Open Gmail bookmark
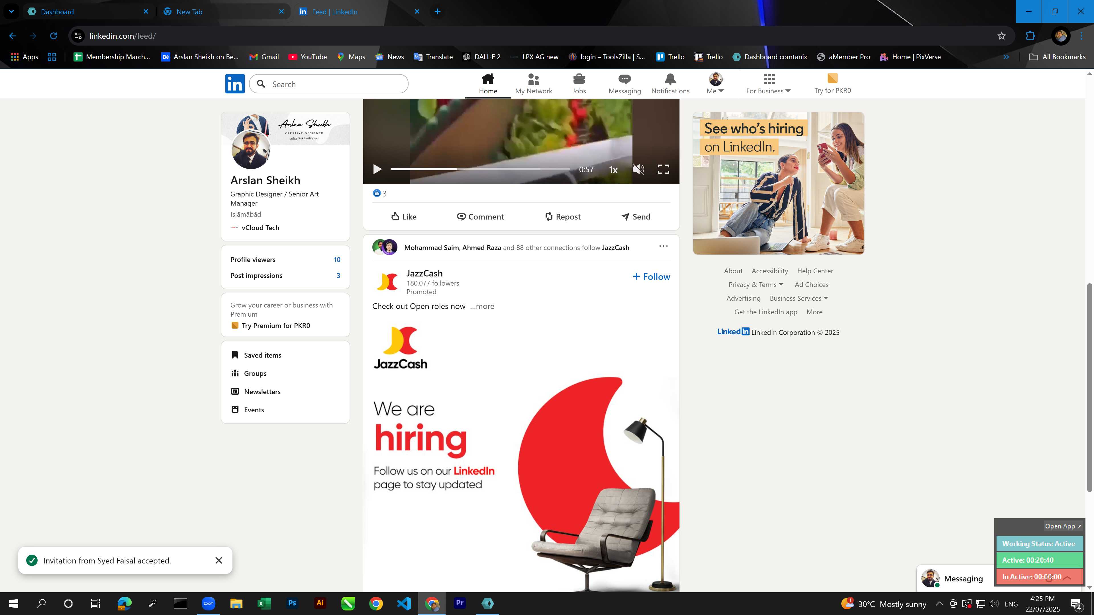 coord(264,57)
